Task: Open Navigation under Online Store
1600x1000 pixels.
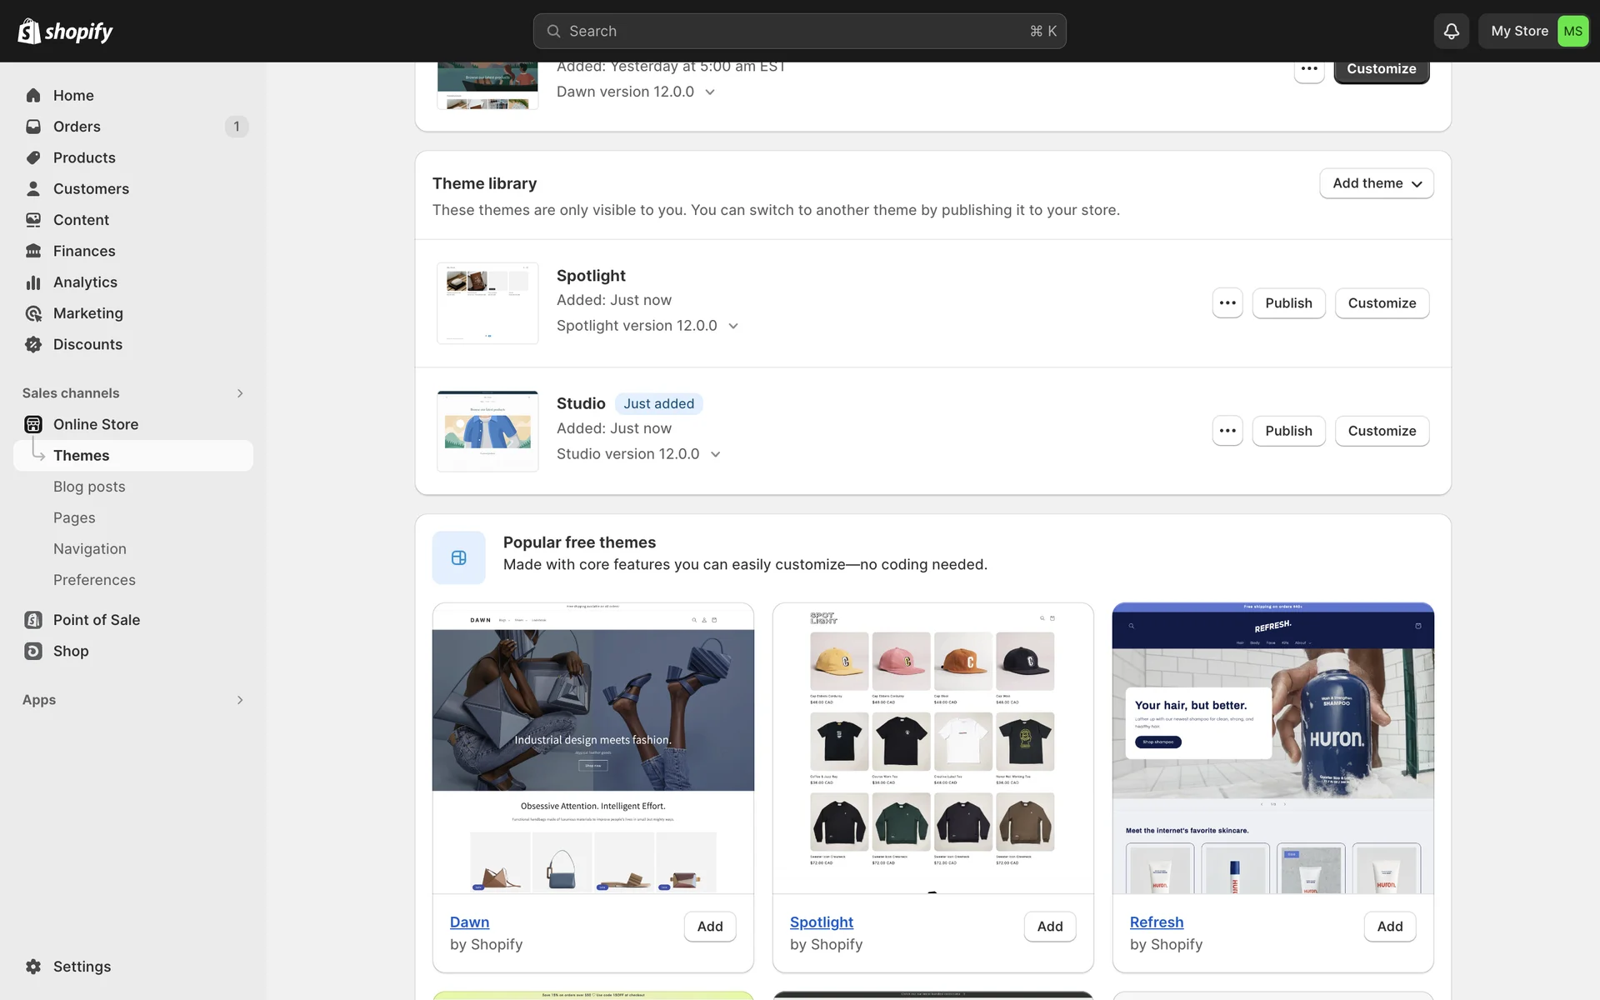Action: (x=90, y=549)
